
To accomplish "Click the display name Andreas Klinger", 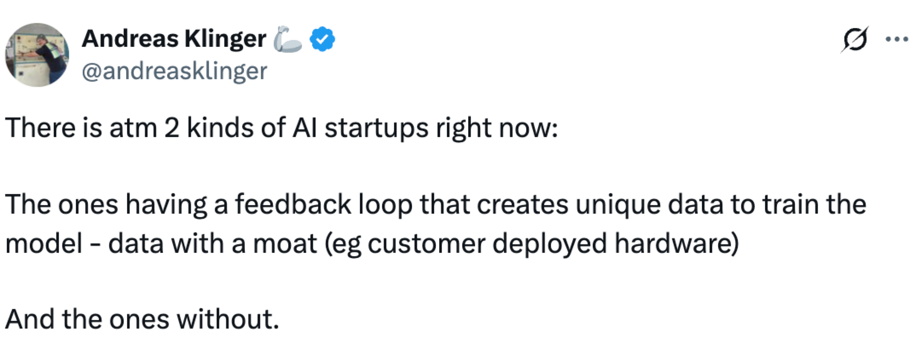I will click(x=174, y=39).
